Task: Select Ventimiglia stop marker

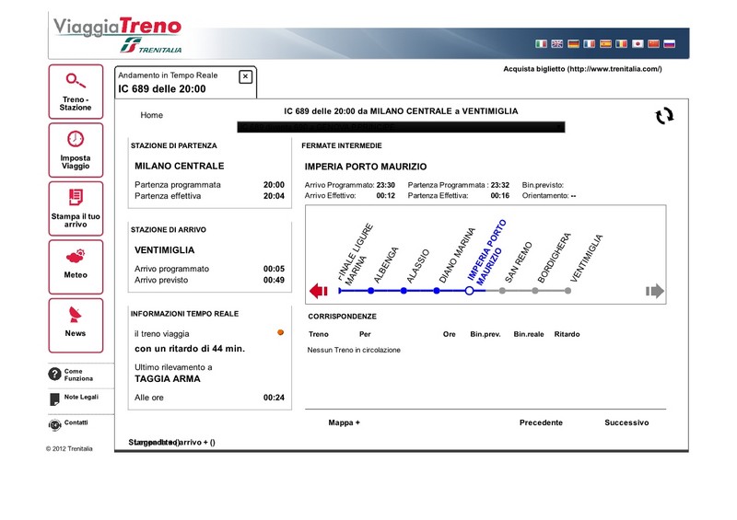Action: (567, 291)
